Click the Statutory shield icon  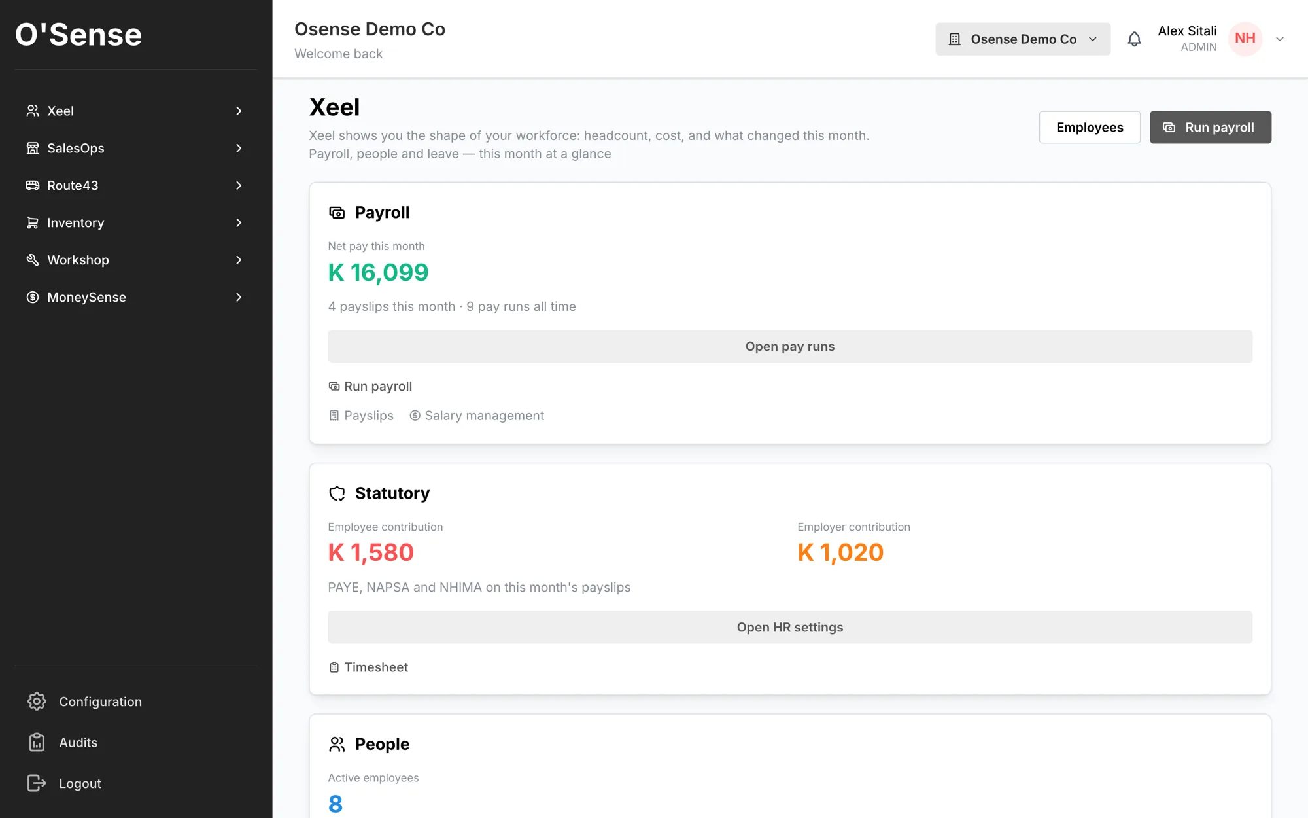(x=337, y=493)
